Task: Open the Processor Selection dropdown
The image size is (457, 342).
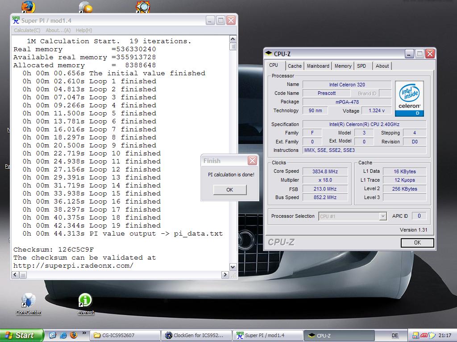Action: tap(382, 216)
